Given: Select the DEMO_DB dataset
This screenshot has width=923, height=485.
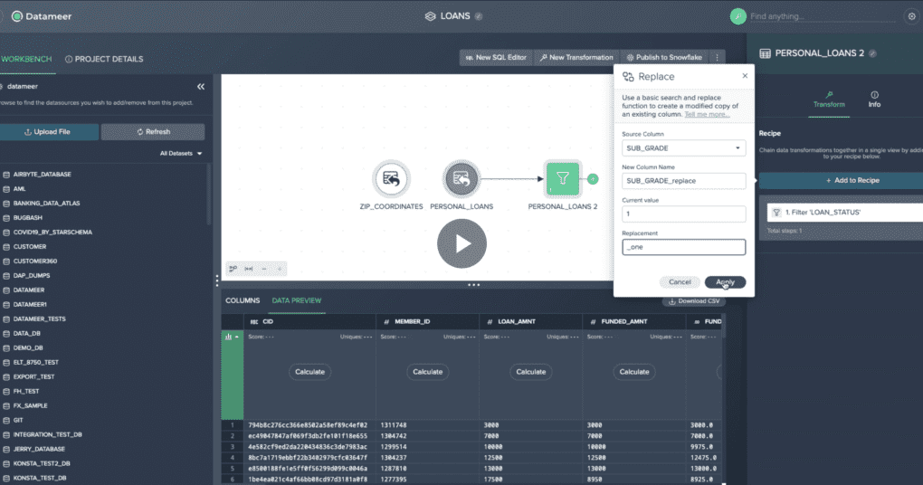Looking at the screenshot, I should [x=28, y=348].
